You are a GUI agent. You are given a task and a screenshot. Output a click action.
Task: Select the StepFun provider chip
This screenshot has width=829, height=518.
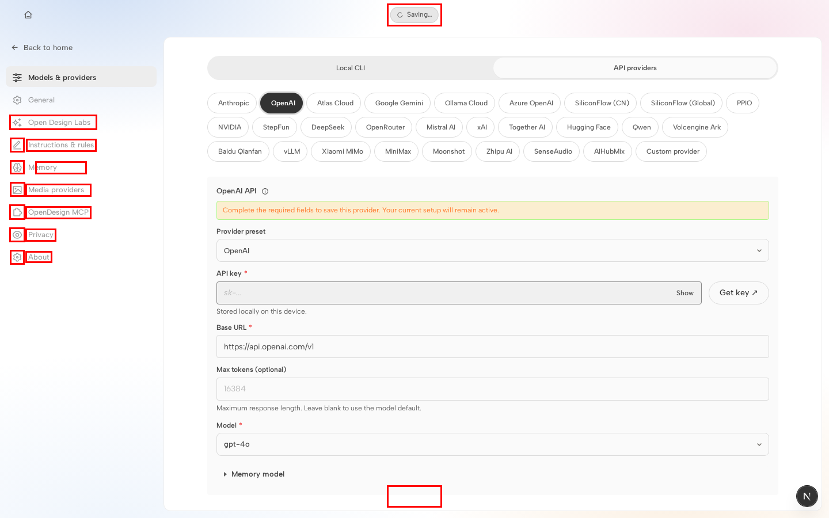276,127
